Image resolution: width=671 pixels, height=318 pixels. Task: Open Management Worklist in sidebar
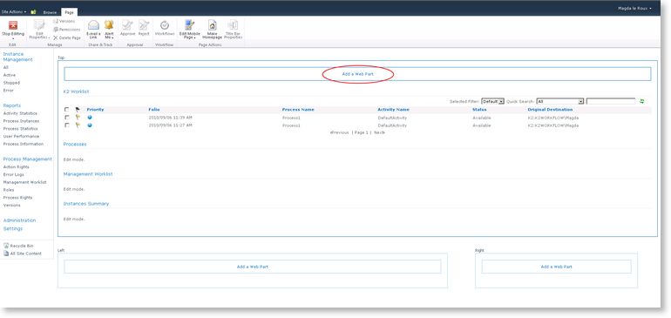[24, 182]
